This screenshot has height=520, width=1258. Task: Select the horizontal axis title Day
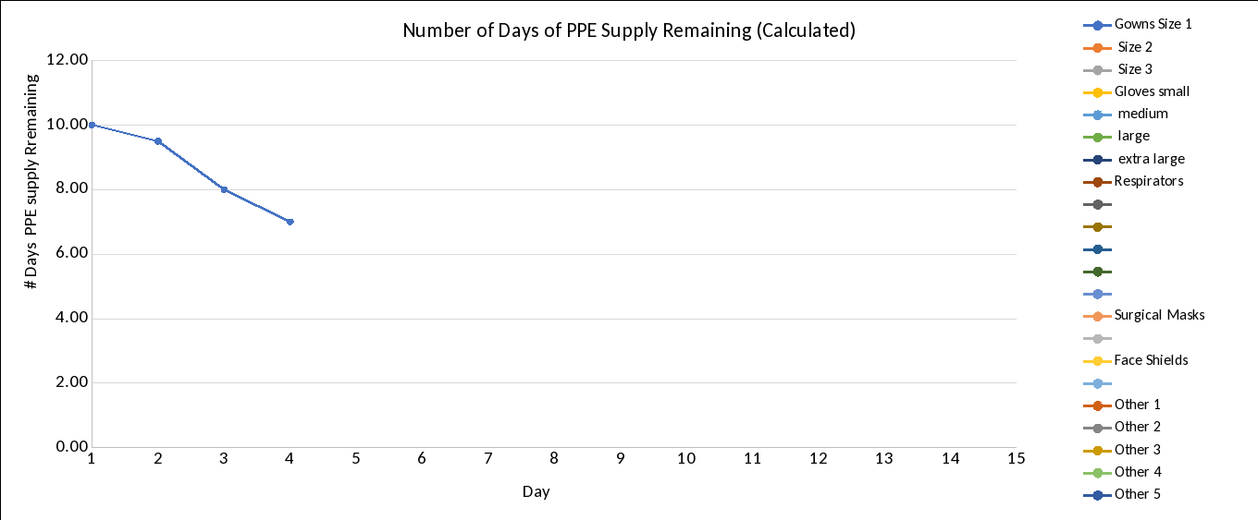click(536, 491)
